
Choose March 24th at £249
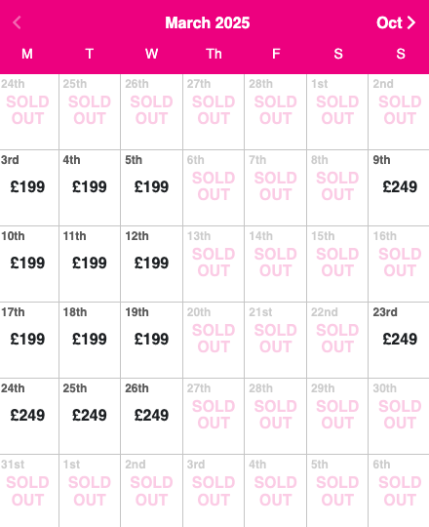coord(29,417)
